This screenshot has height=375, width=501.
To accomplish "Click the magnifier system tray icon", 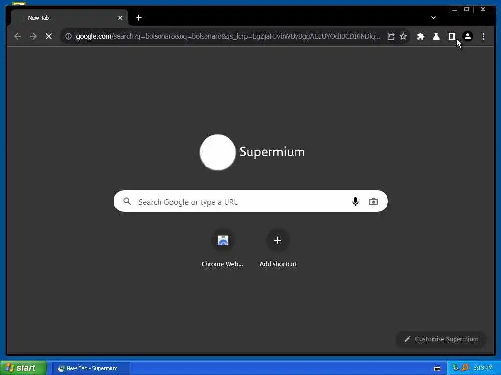I will coord(465,368).
